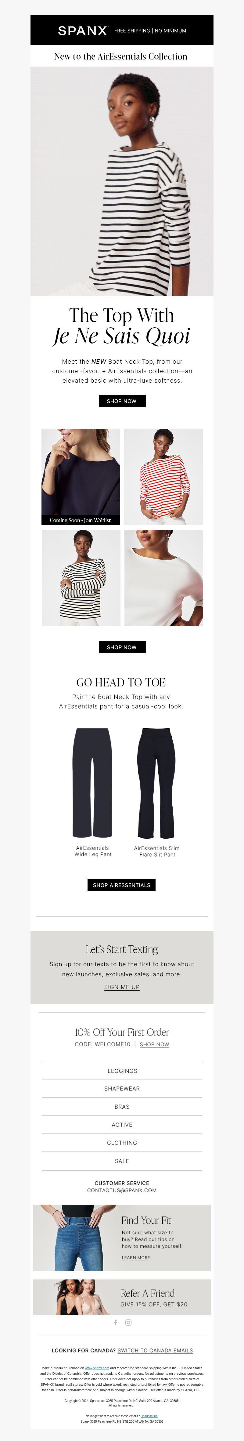Click SHOP NOW button under headline text

tap(122, 401)
